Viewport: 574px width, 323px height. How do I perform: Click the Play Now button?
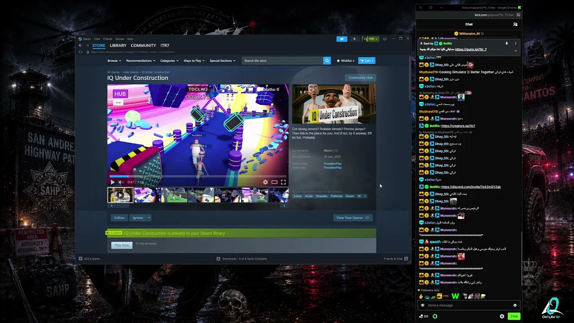122,245
